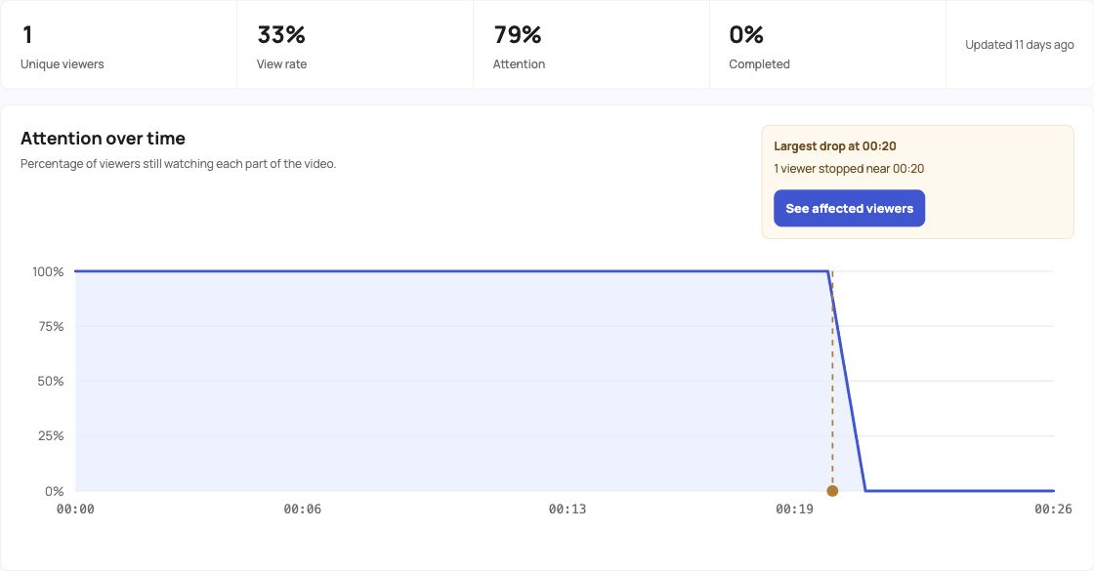Click the Attention over time heading
The width and height of the screenshot is (1094, 571).
(103, 138)
